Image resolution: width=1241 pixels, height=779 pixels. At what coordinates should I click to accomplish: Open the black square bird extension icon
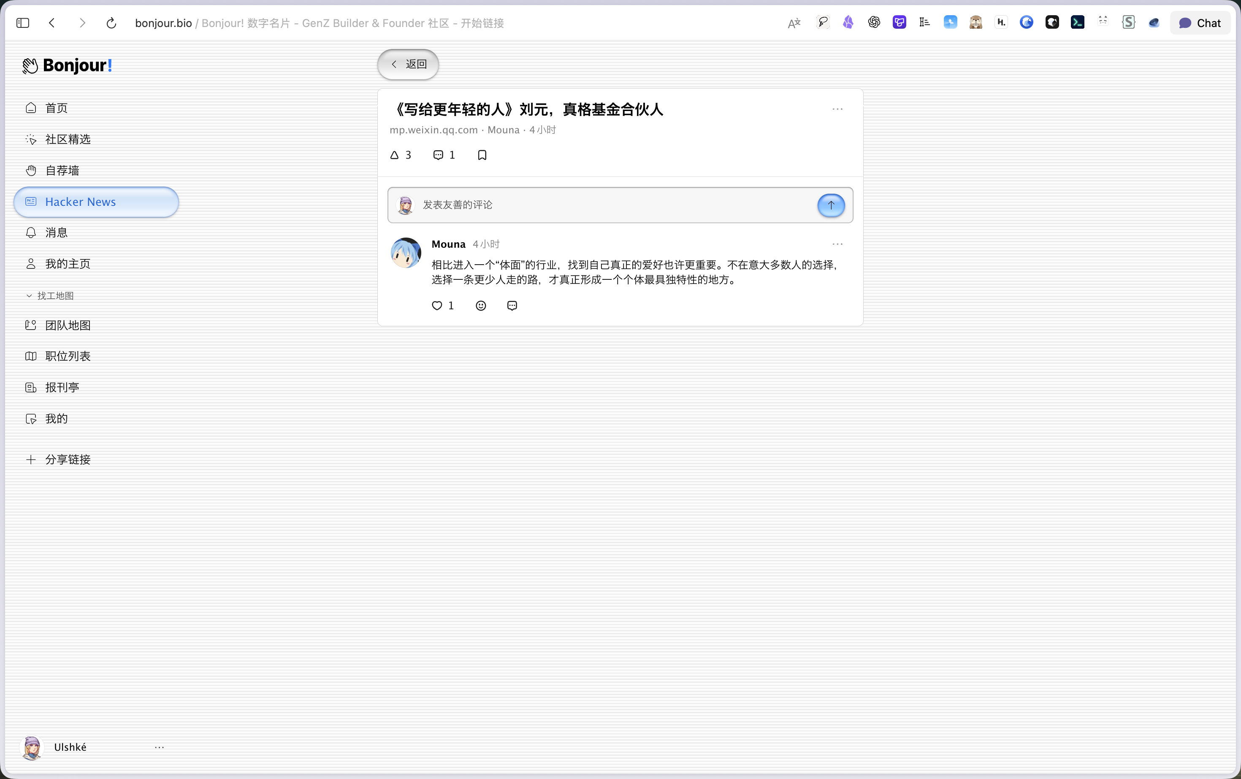(x=1052, y=22)
